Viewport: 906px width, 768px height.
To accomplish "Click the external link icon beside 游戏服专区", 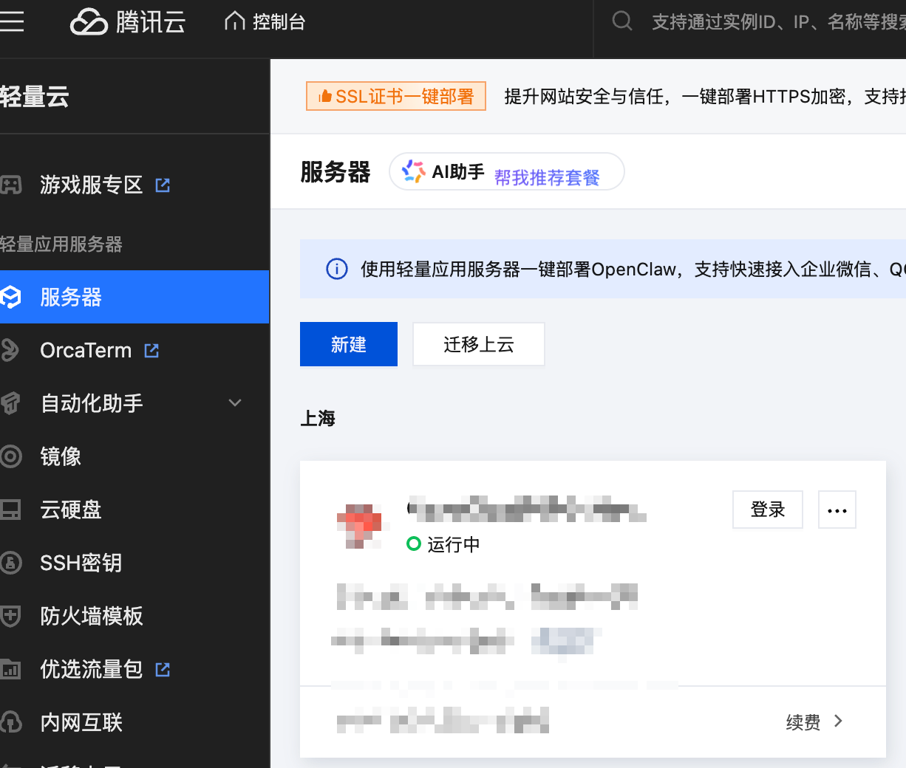I will pos(162,185).
